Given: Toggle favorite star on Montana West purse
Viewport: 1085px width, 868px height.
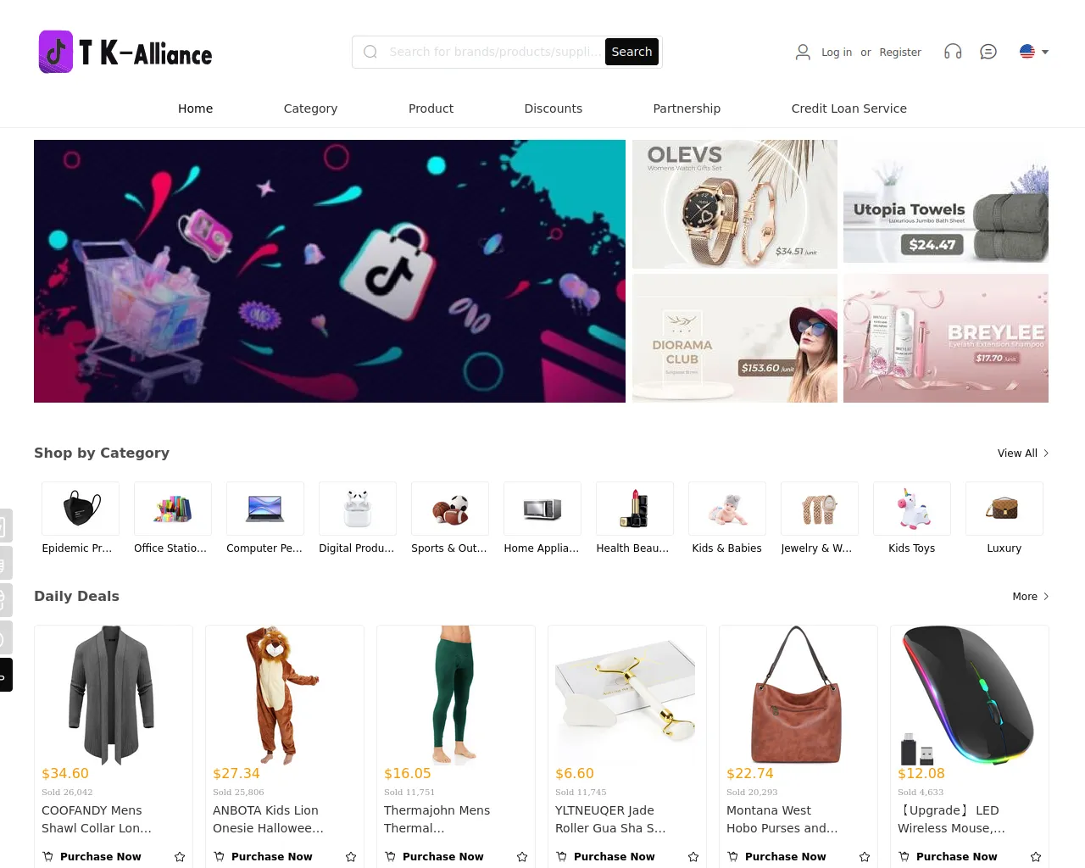Looking at the screenshot, I should click(865, 857).
